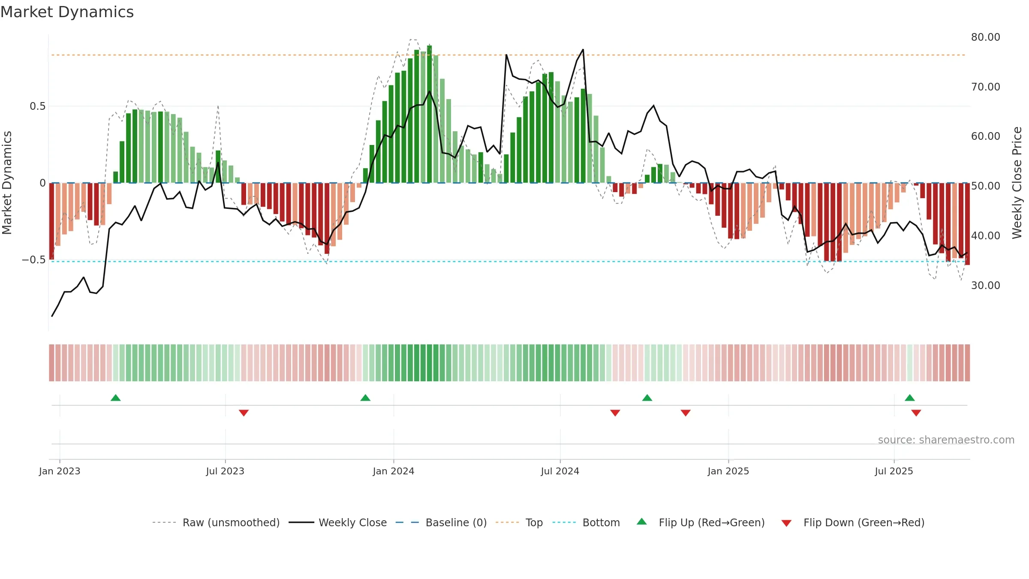
Task: Click the −0.5 left axis tick label
Action: point(33,260)
